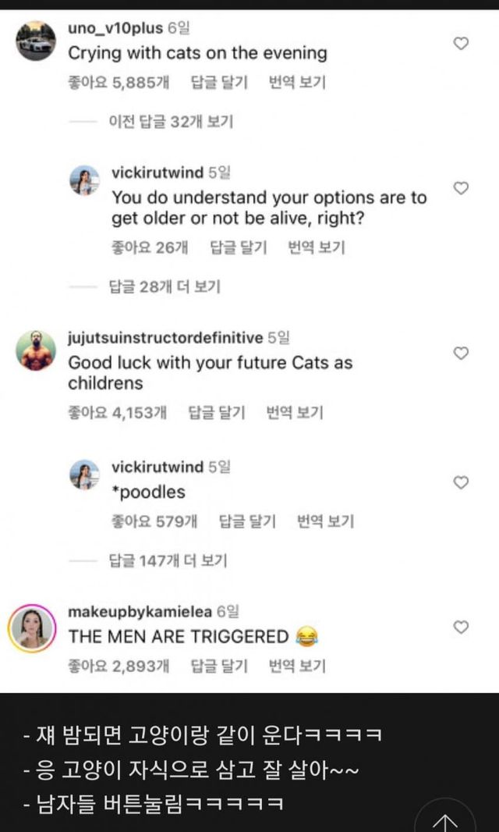Like vickirutwind's reply about getting older

click(x=461, y=188)
